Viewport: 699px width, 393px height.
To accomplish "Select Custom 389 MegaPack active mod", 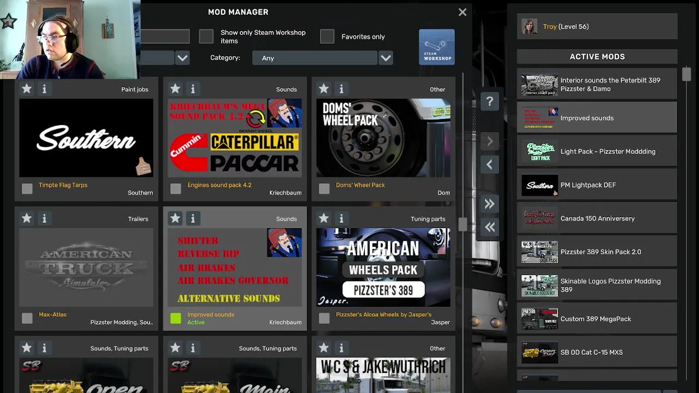I will pos(597,319).
